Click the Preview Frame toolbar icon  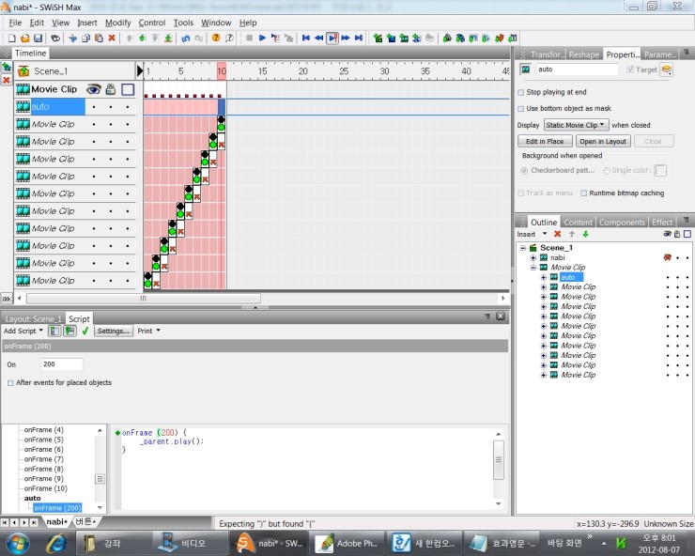(332, 39)
